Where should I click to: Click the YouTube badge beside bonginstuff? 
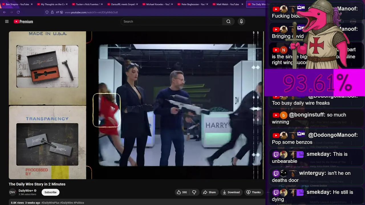click(x=276, y=115)
